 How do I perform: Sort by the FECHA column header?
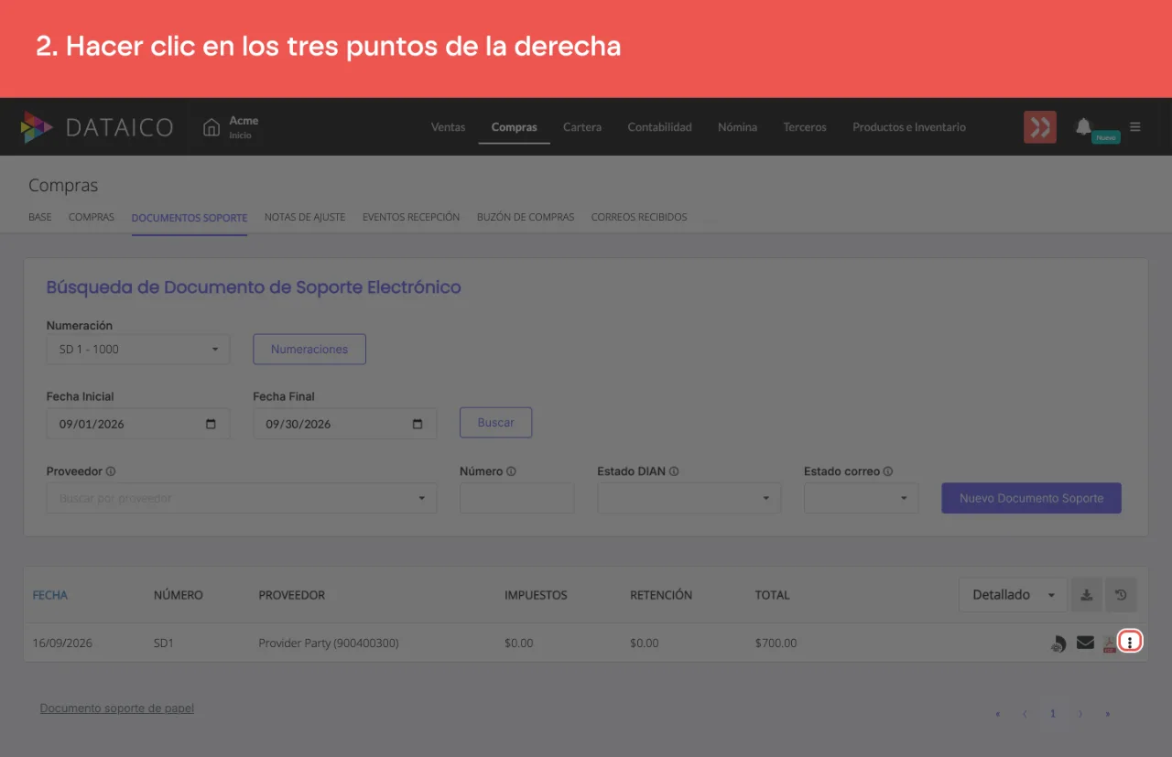click(x=50, y=595)
